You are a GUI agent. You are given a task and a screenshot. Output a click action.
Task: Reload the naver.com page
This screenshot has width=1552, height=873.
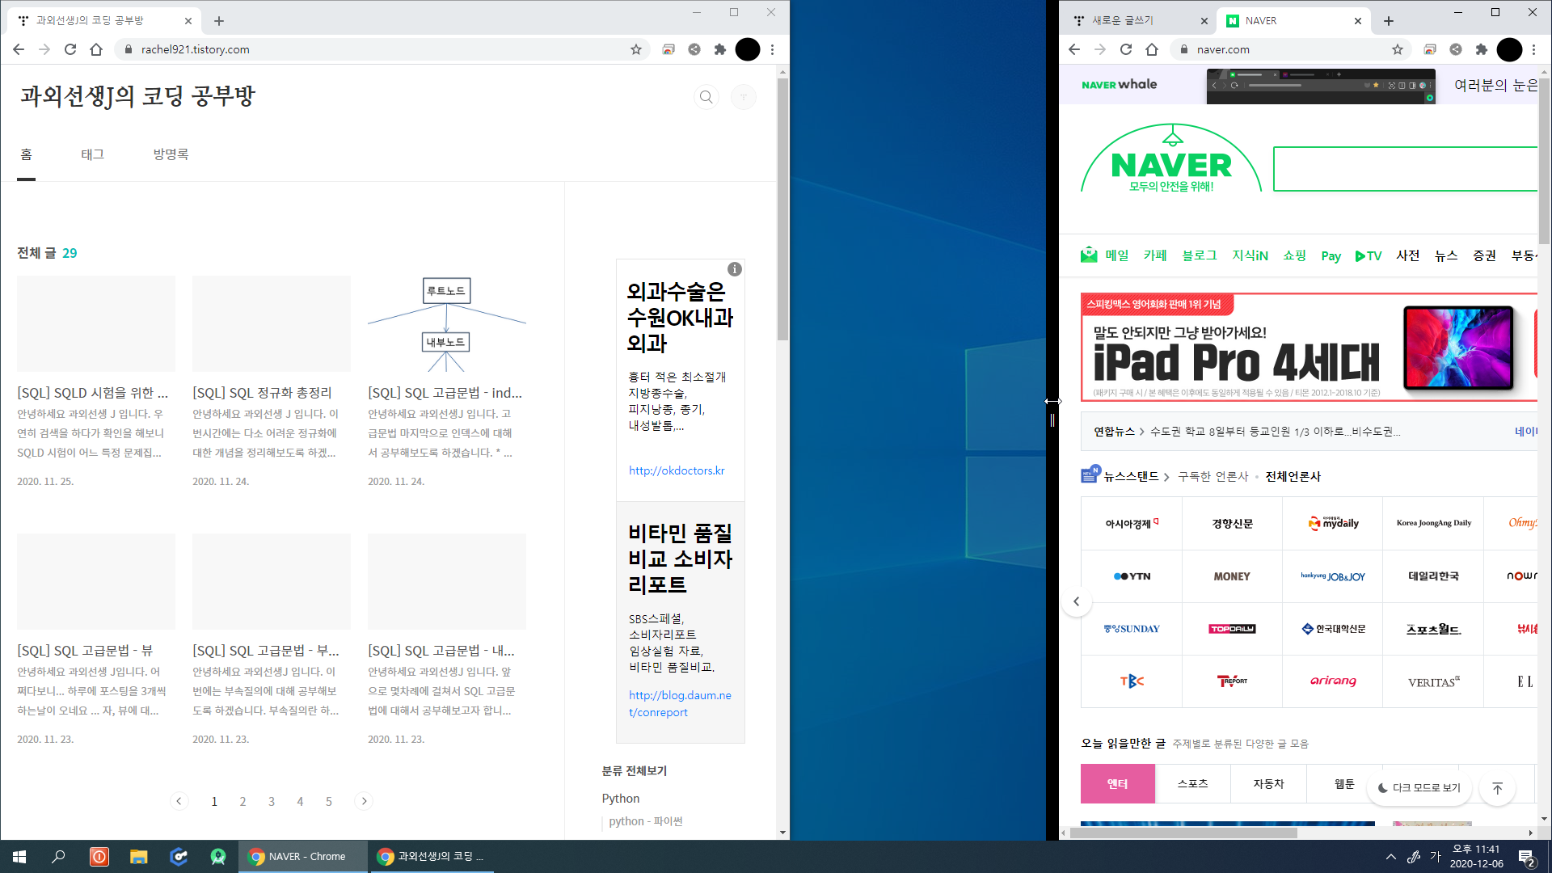[1126, 49]
